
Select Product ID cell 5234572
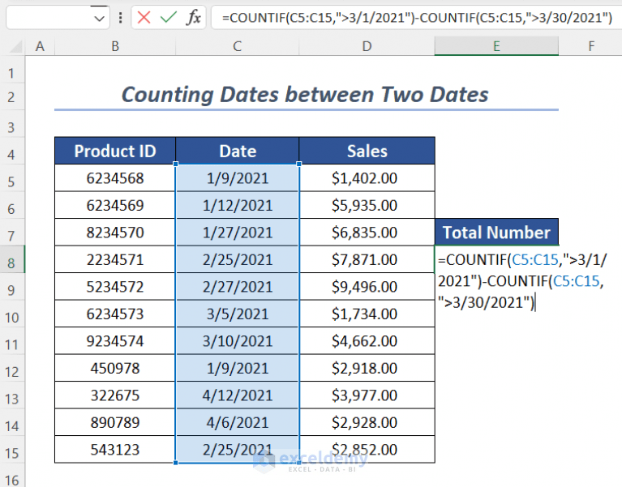pyautogui.click(x=115, y=287)
